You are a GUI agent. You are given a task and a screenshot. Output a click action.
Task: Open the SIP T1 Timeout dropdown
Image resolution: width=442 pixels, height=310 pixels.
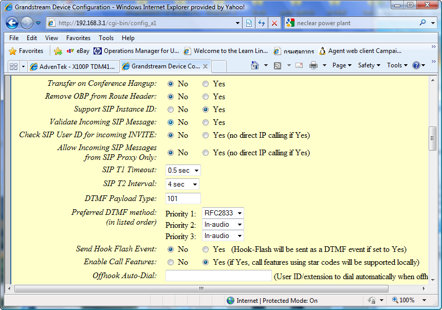(x=183, y=170)
